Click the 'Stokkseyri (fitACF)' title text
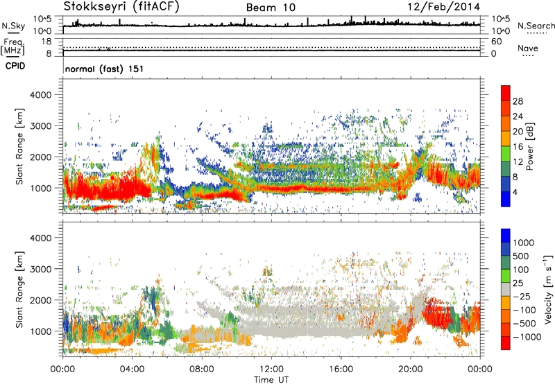555x384 pixels. pos(121,6)
